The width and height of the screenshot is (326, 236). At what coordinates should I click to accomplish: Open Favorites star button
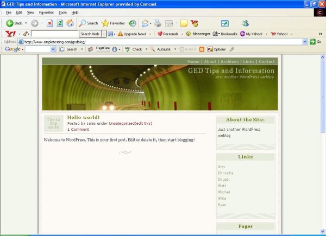tap(105, 23)
